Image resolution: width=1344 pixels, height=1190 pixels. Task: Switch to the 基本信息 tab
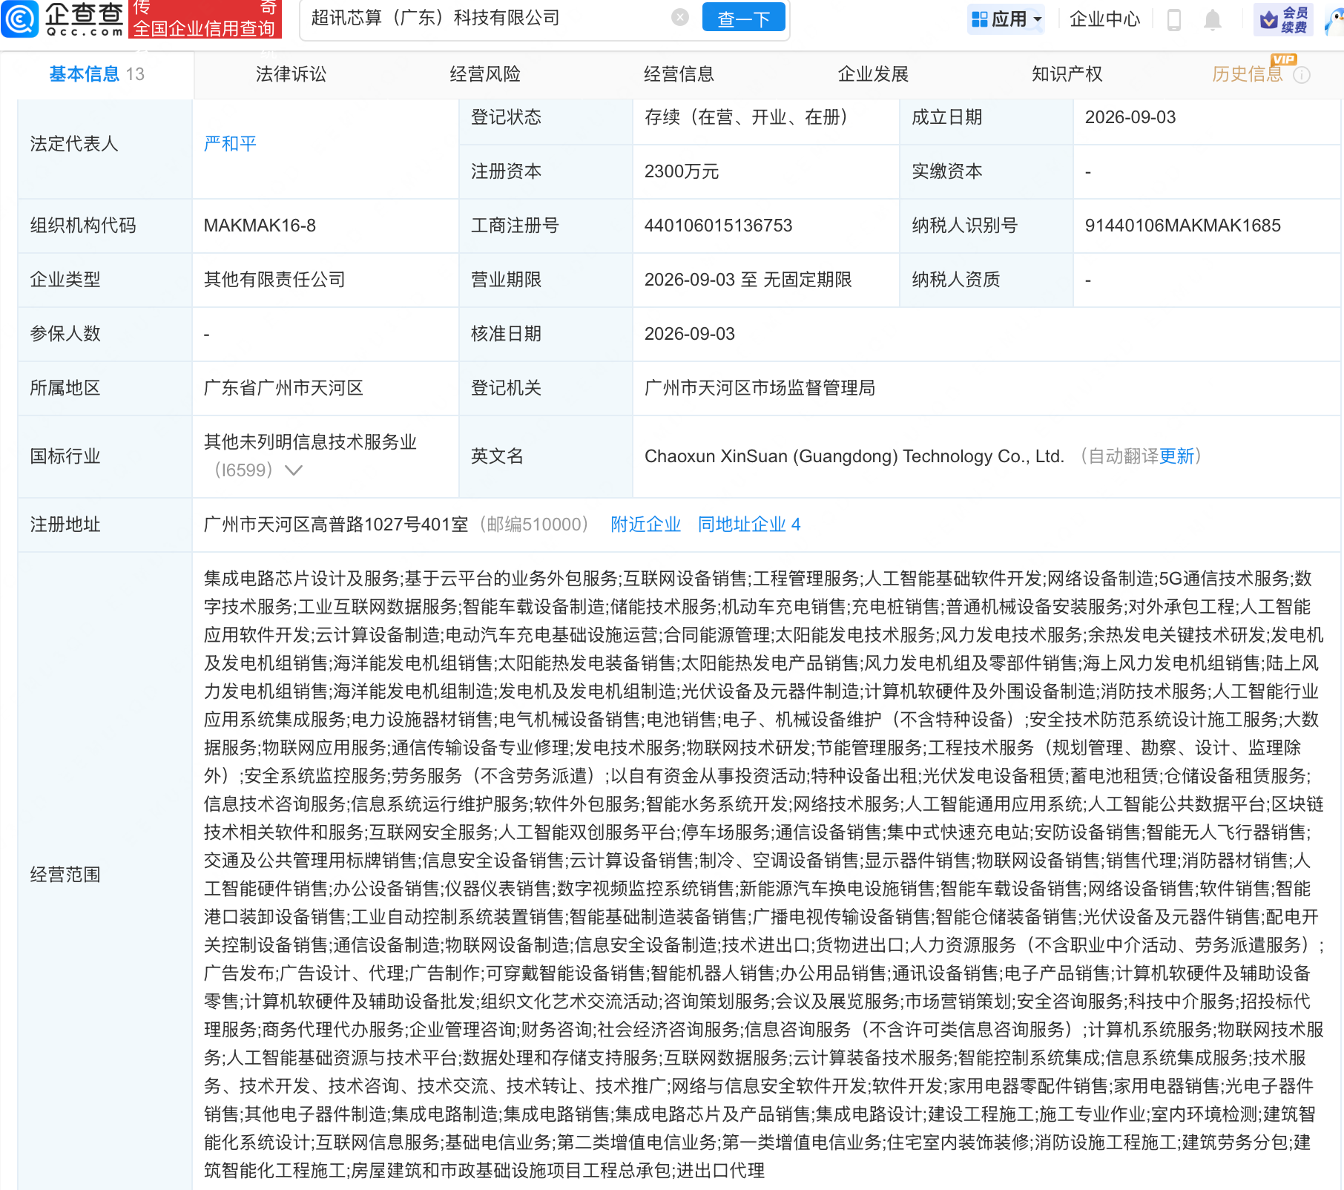pyautogui.click(x=97, y=74)
